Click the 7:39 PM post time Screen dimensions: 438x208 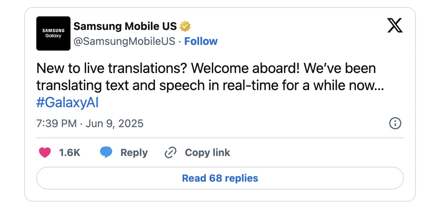[56, 124]
